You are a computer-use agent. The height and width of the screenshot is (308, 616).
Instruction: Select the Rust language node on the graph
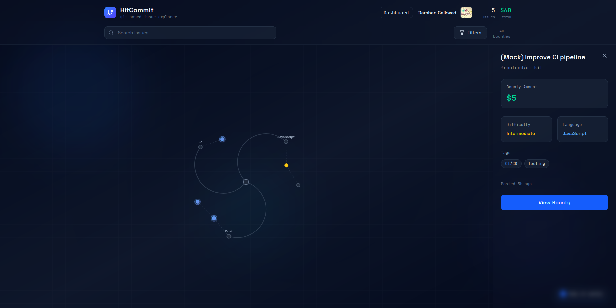click(229, 236)
